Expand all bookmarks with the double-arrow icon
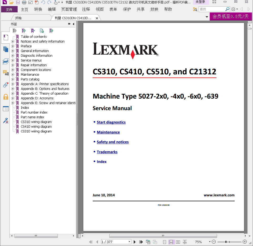 69,24
